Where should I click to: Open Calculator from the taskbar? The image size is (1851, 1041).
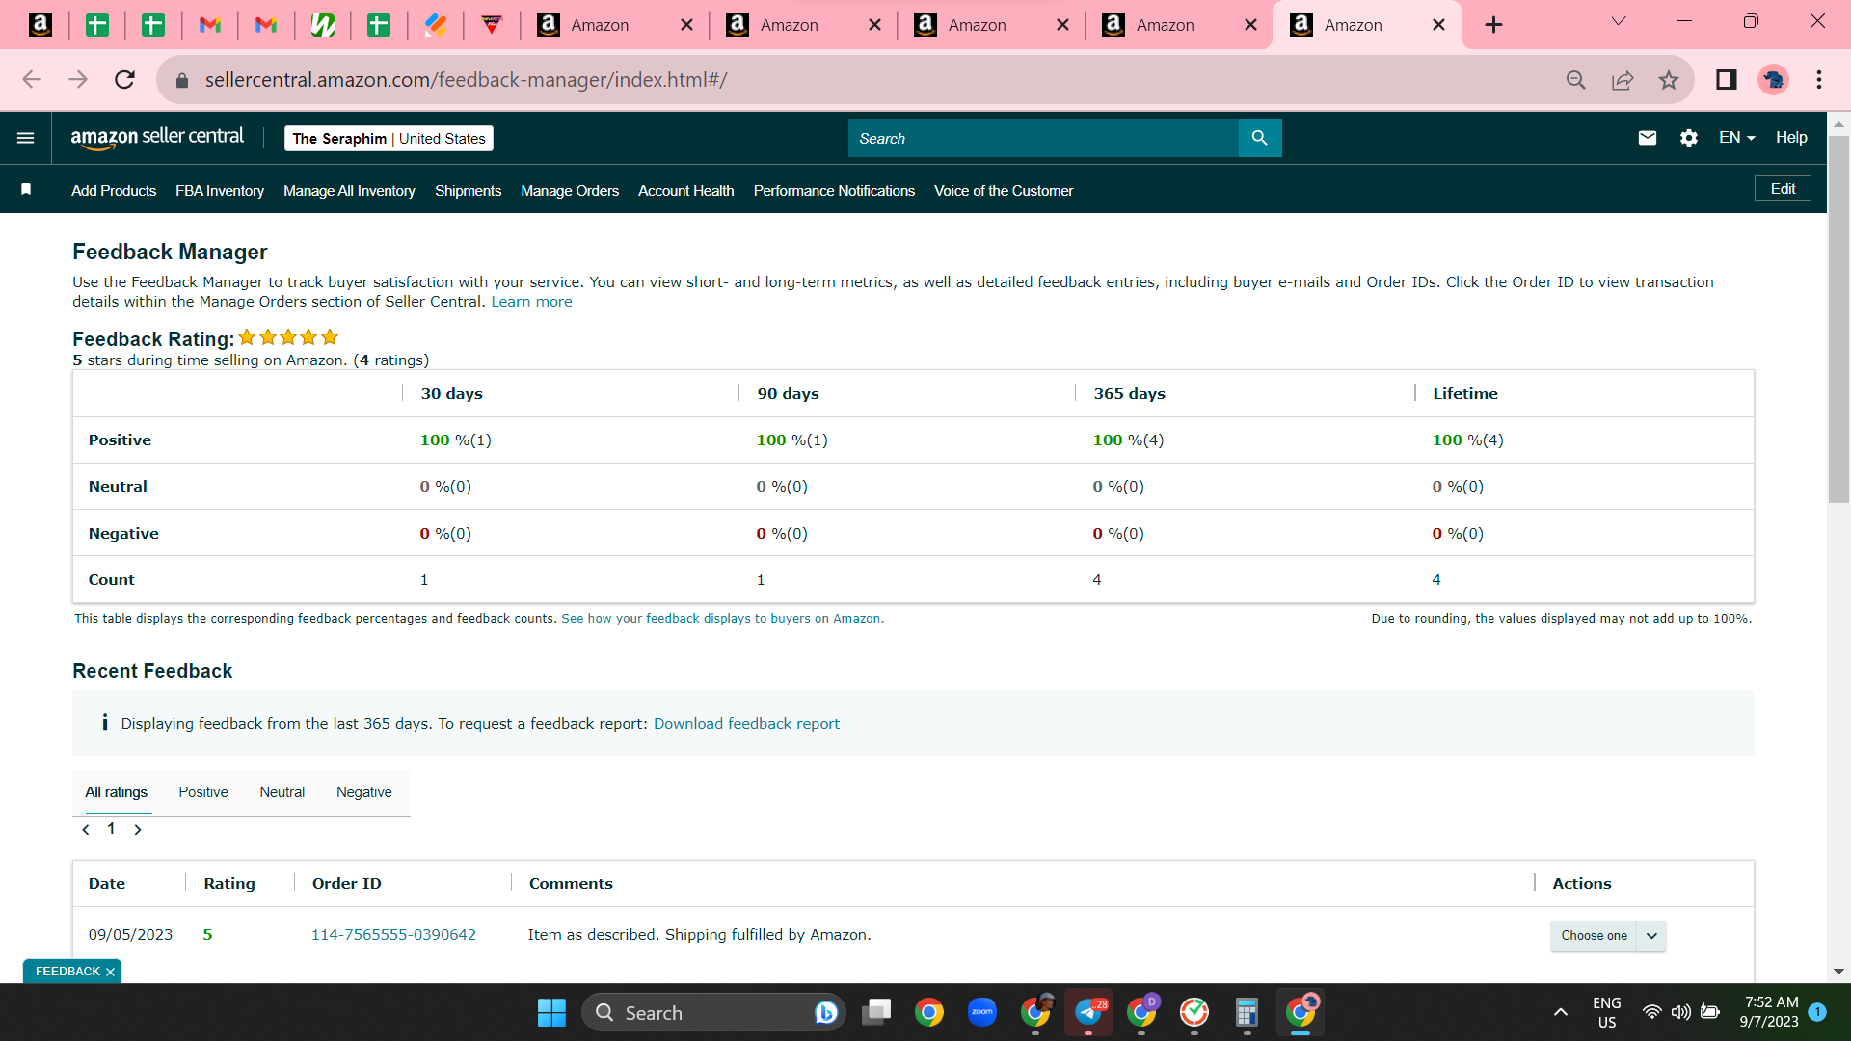(x=1247, y=1013)
